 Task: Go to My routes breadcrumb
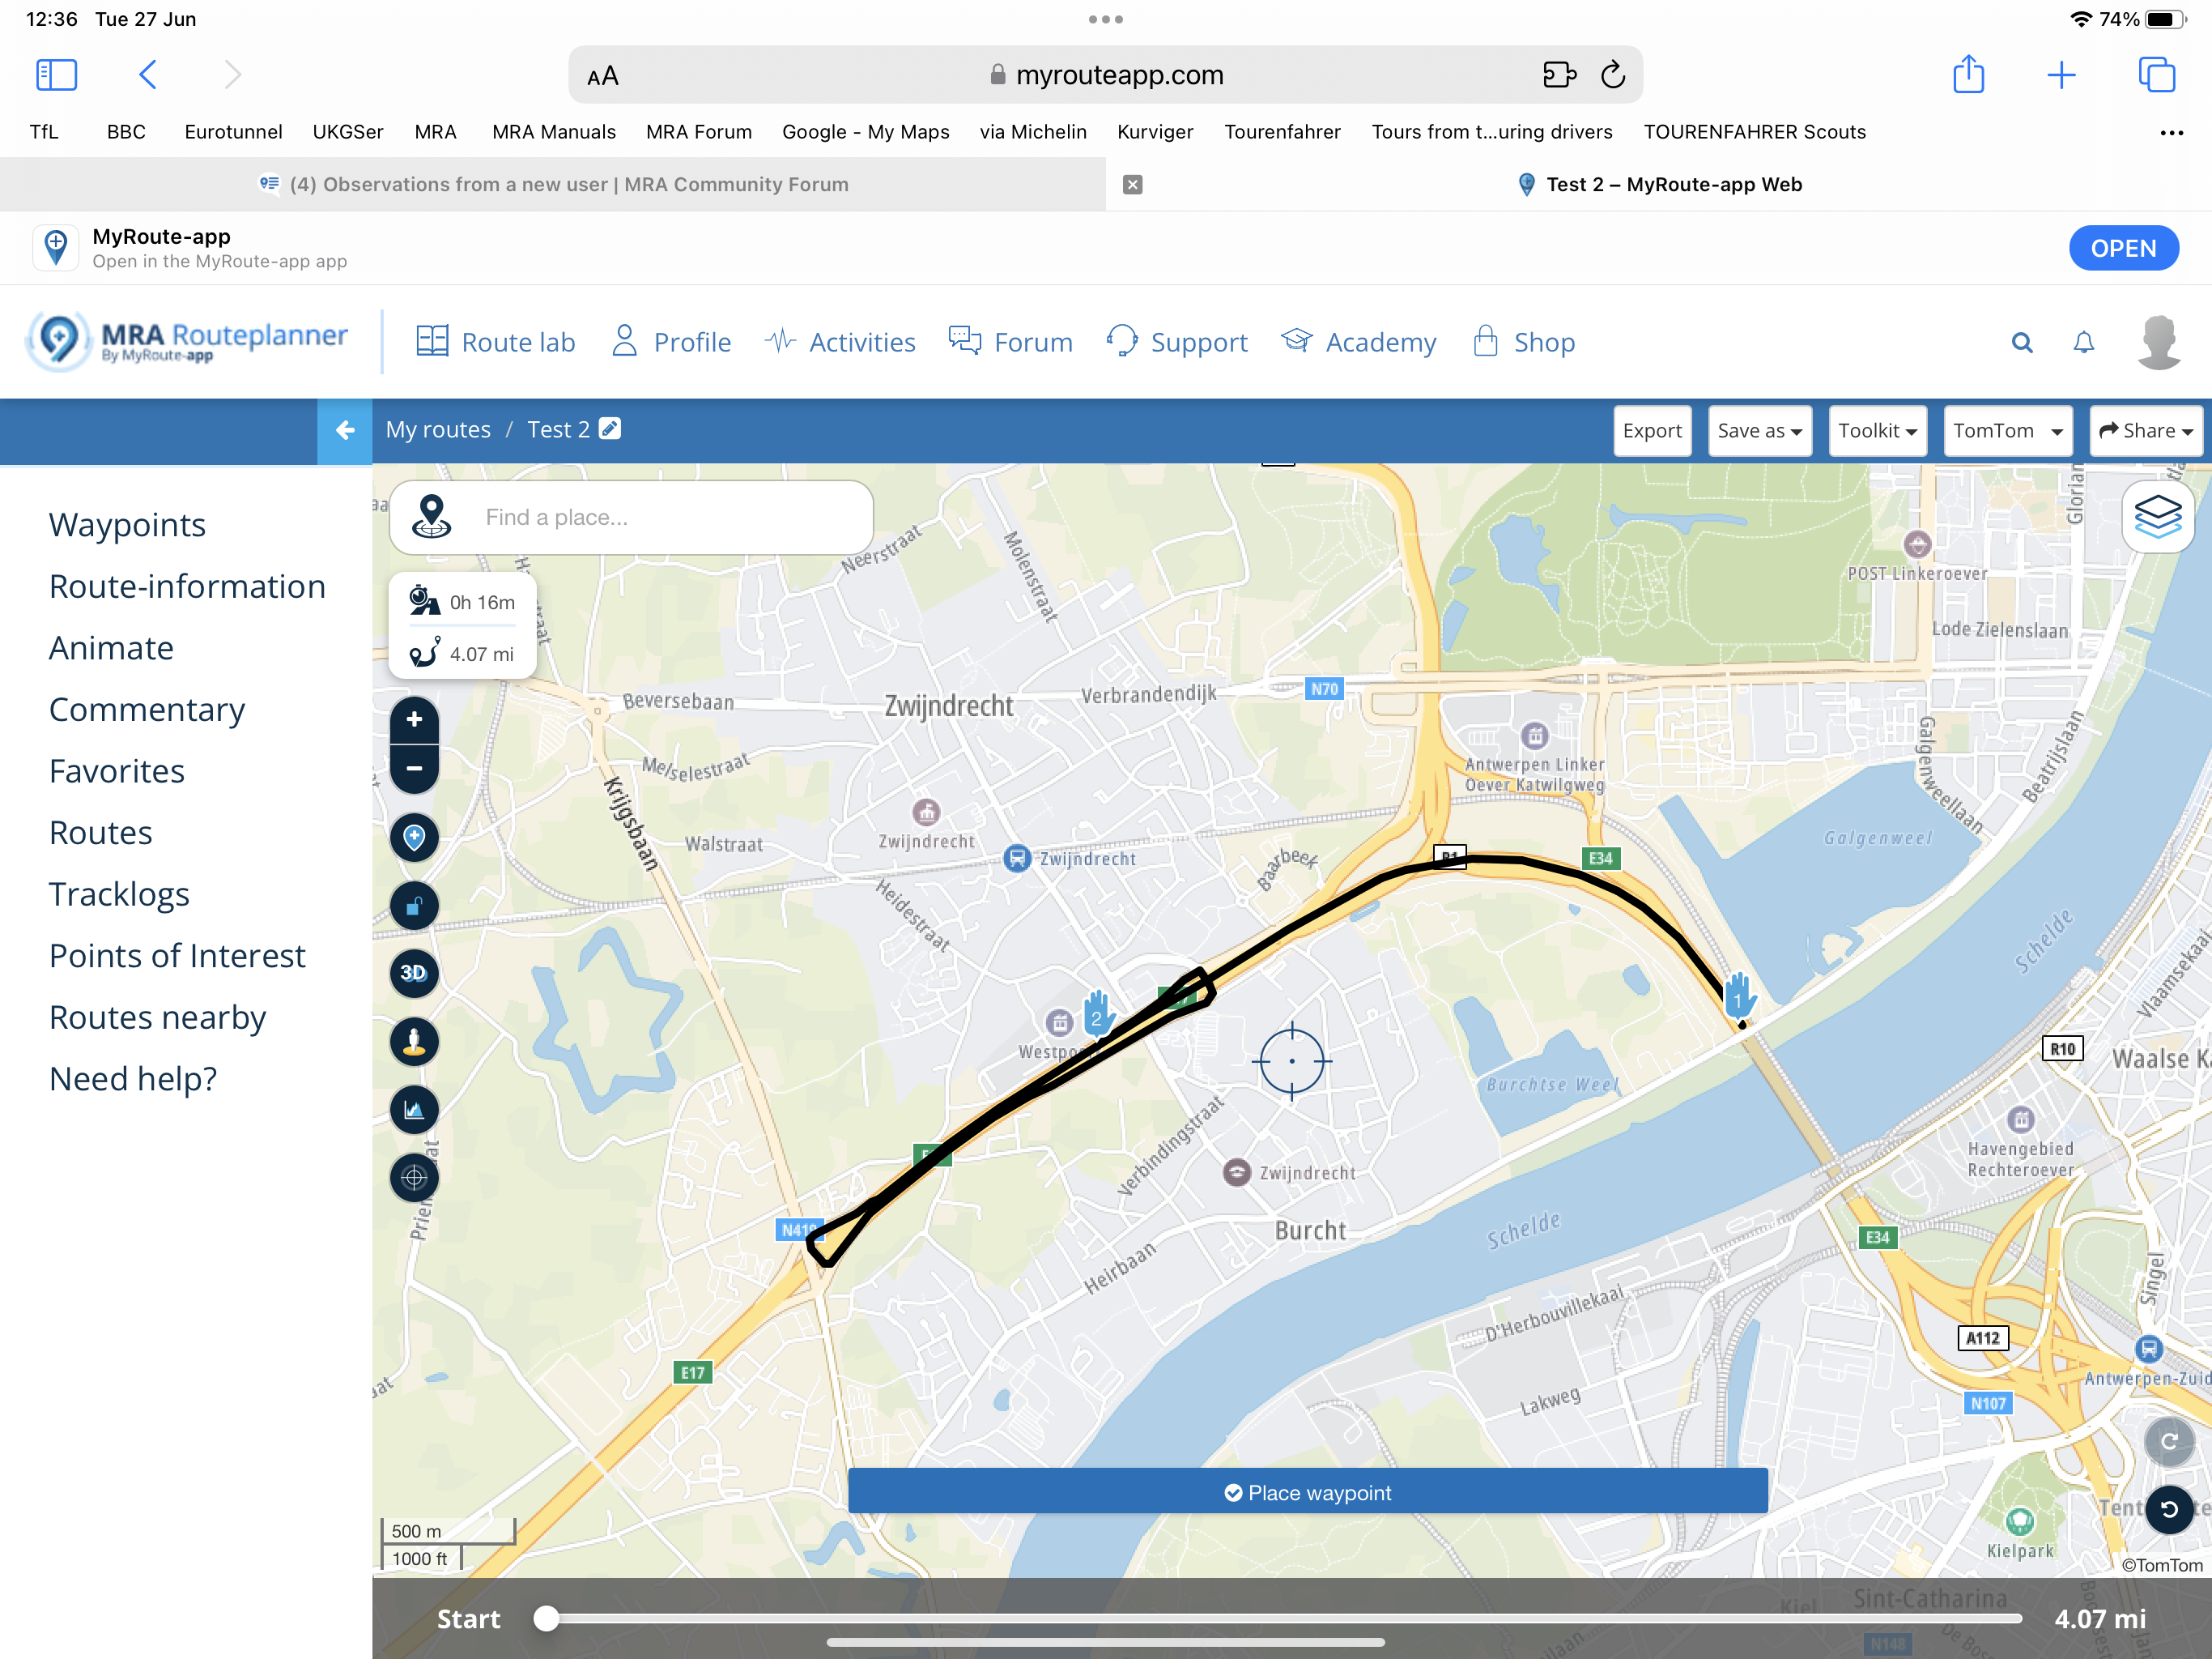click(438, 429)
